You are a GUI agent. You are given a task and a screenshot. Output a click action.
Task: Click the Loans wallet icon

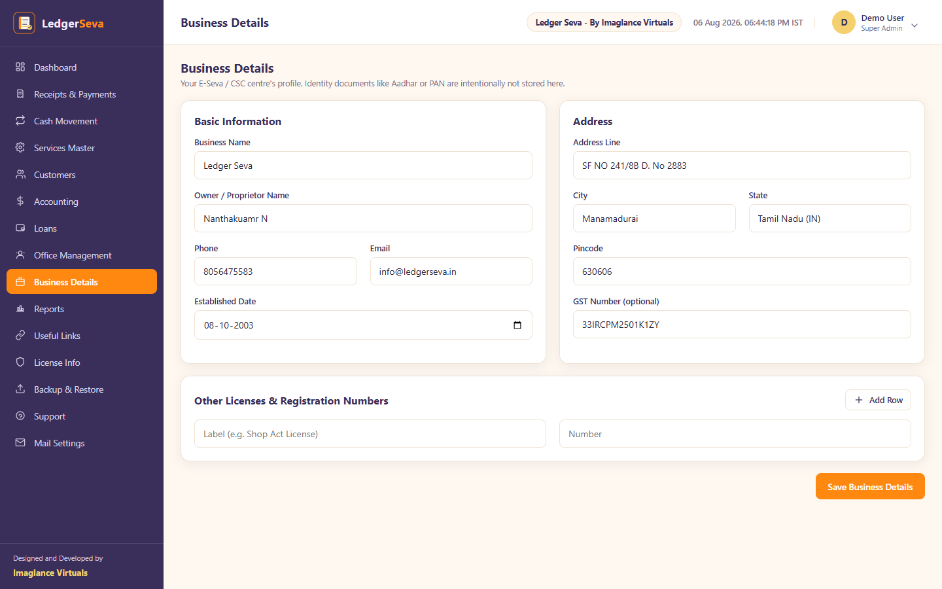tap(20, 228)
